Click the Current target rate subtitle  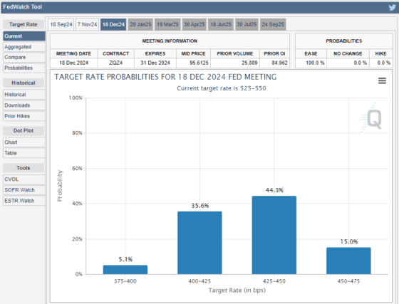tap(222, 88)
